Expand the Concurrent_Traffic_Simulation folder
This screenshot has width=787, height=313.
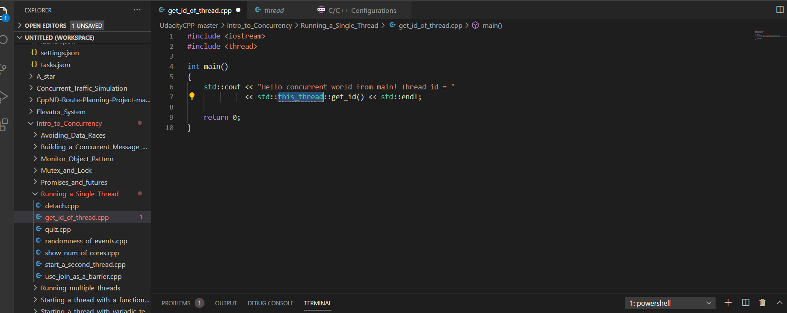click(x=82, y=89)
